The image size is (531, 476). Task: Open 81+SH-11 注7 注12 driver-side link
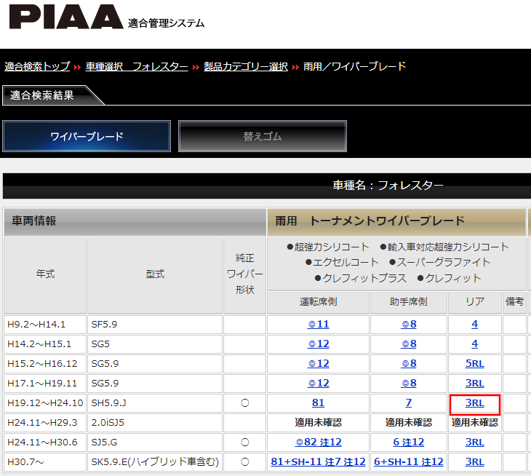pyautogui.click(x=318, y=461)
